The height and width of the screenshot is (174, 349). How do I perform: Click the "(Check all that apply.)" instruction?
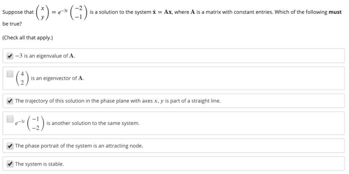[x=28, y=37]
